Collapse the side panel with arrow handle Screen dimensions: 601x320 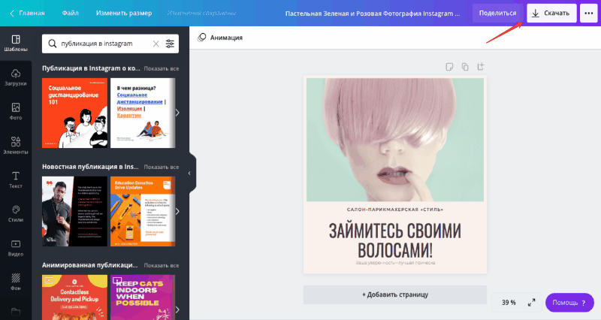(190, 174)
